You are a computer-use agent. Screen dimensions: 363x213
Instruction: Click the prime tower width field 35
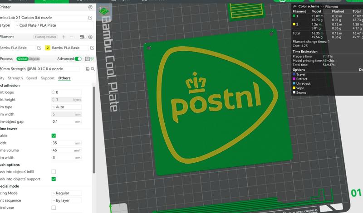pos(66,143)
